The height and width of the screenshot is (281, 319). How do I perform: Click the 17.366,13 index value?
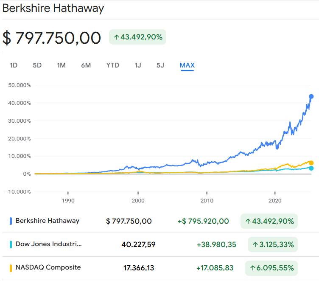click(x=139, y=268)
